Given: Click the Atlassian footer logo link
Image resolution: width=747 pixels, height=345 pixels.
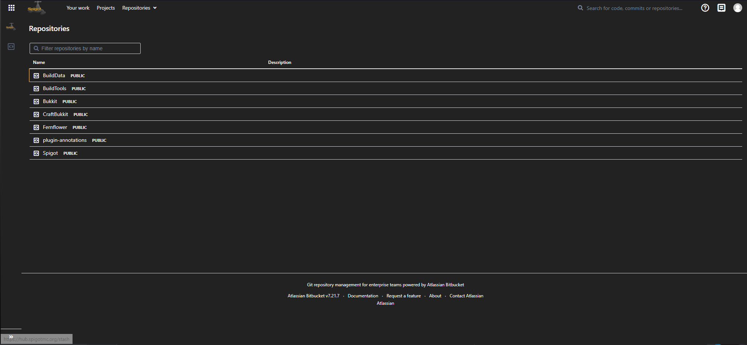Looking at the screenshot, I should pos(385,303).
